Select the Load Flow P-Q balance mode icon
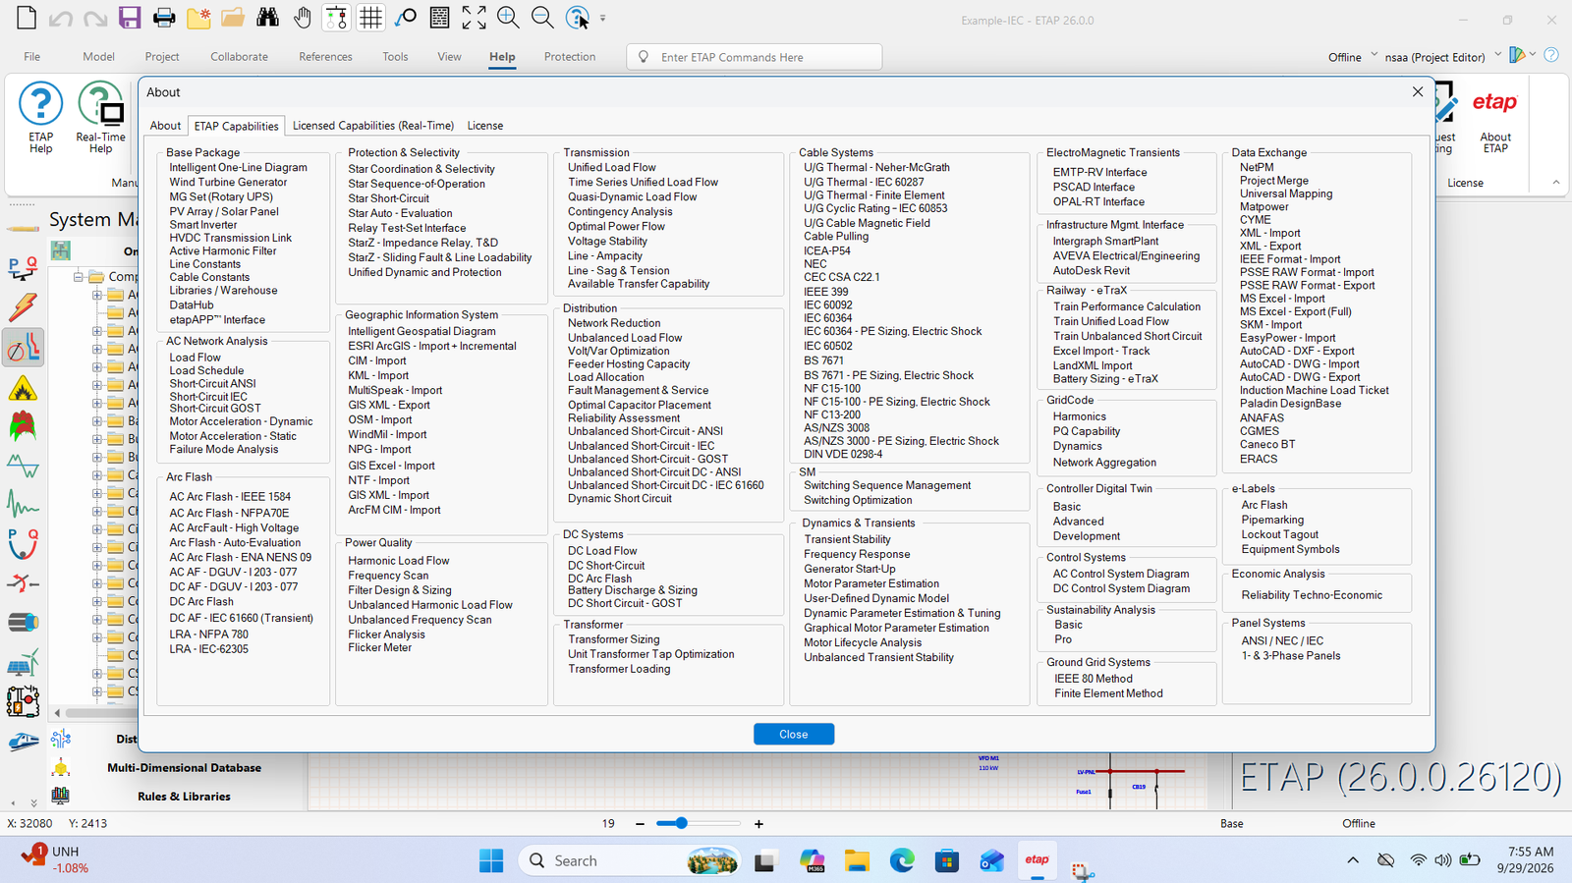Viewport: 1572px width, 883px height. coord(23,268)
